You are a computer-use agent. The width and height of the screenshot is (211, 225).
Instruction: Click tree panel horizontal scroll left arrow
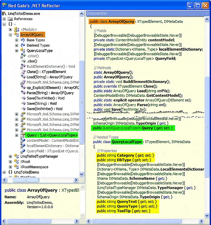point(5,180)
